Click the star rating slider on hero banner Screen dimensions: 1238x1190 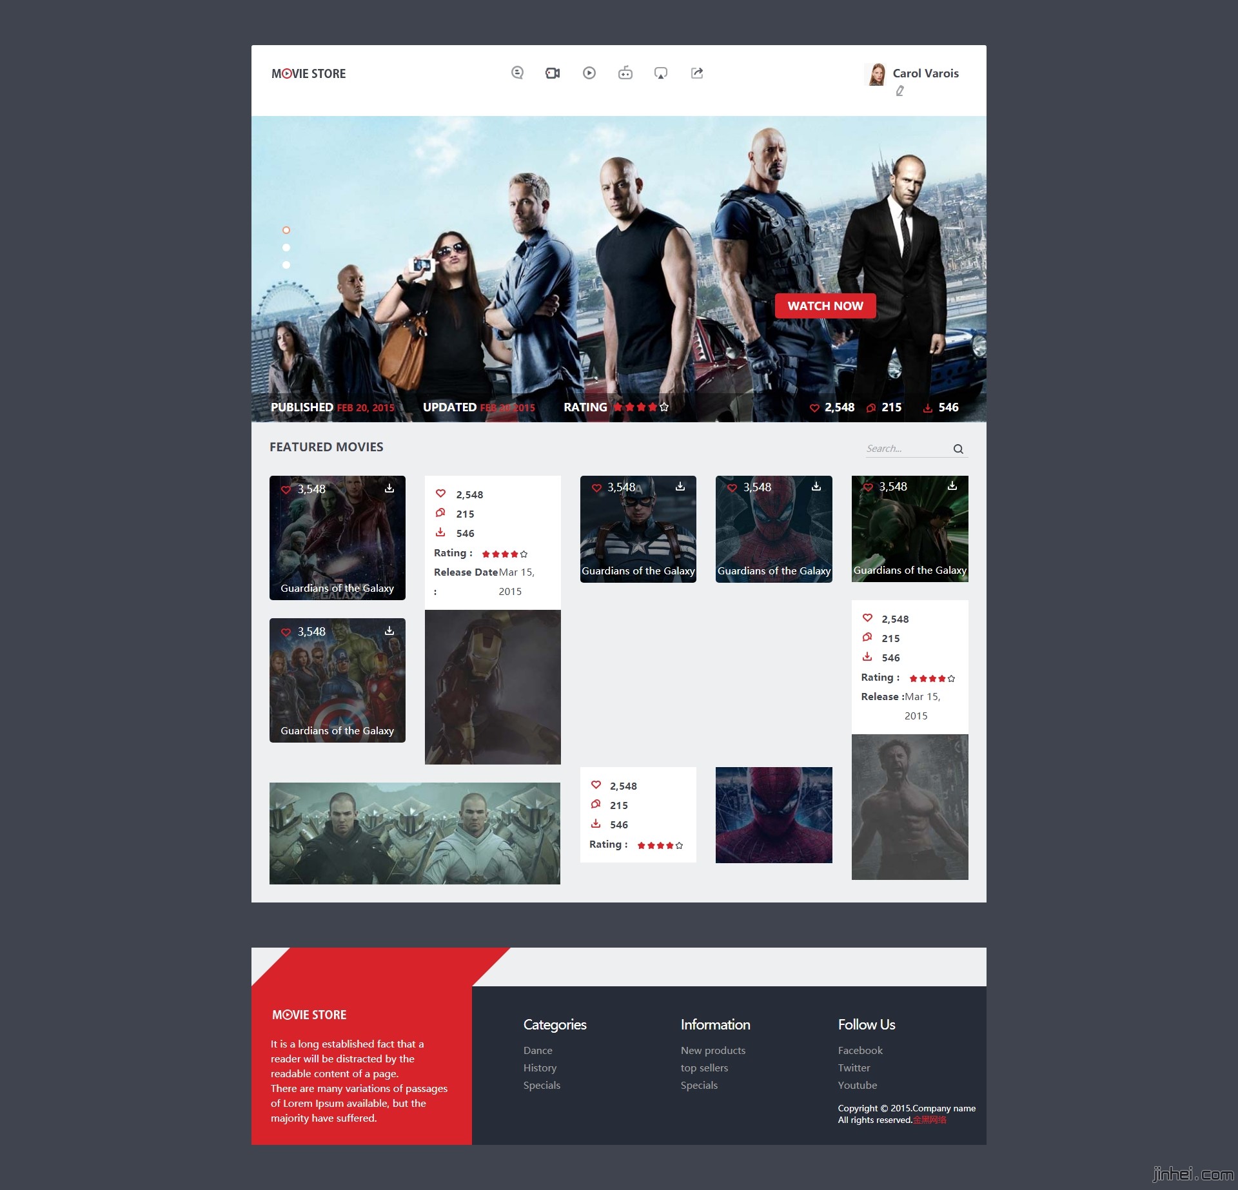(660, 407)
